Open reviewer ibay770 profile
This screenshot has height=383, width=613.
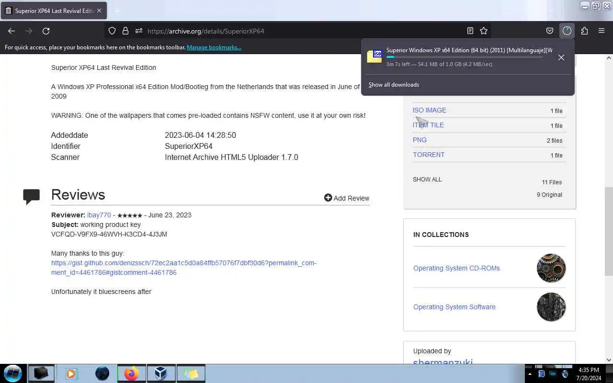(99, 215)
